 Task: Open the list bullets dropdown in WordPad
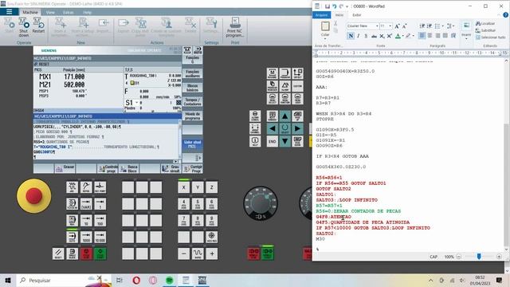pyautogui.click(x=443, y=26)
